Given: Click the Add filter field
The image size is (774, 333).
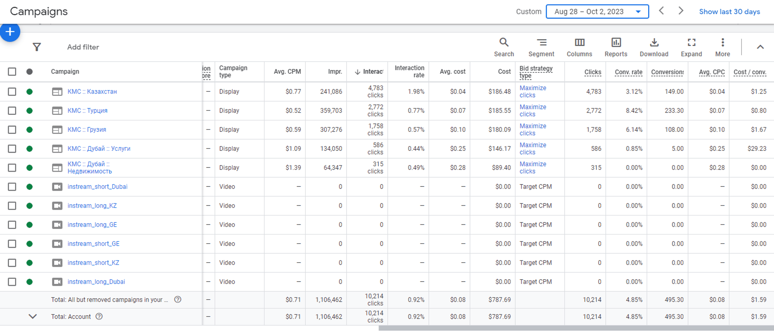Looking at the screenshot, I should (83, 47).
